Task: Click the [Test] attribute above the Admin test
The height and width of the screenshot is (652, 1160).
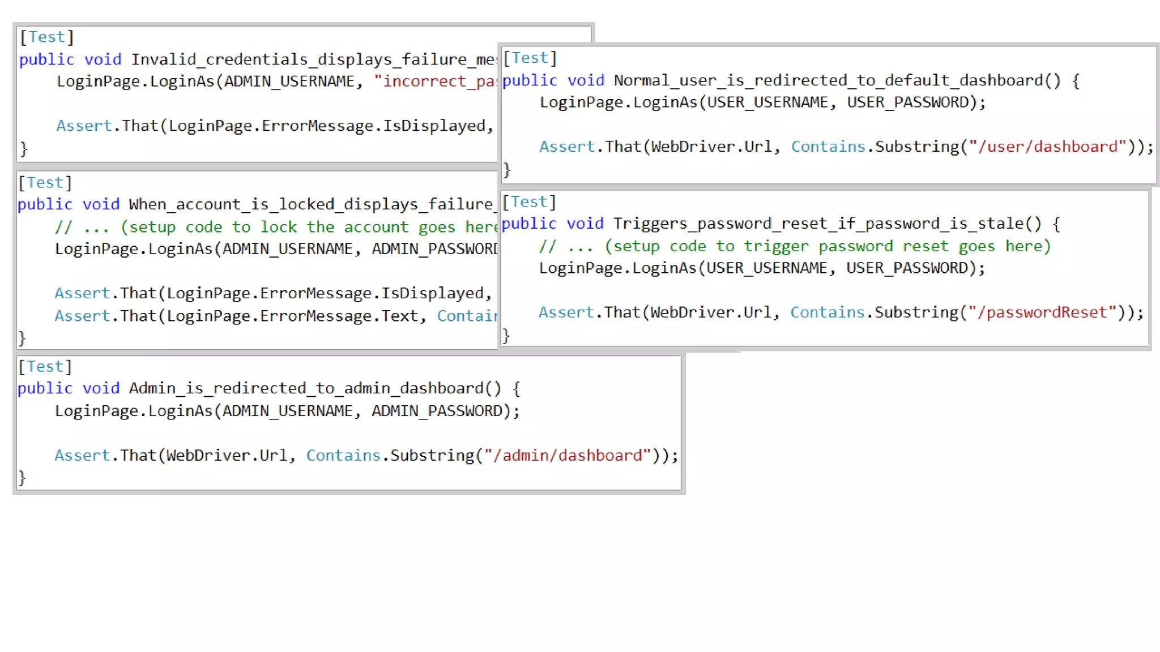Action: [45, 367]
